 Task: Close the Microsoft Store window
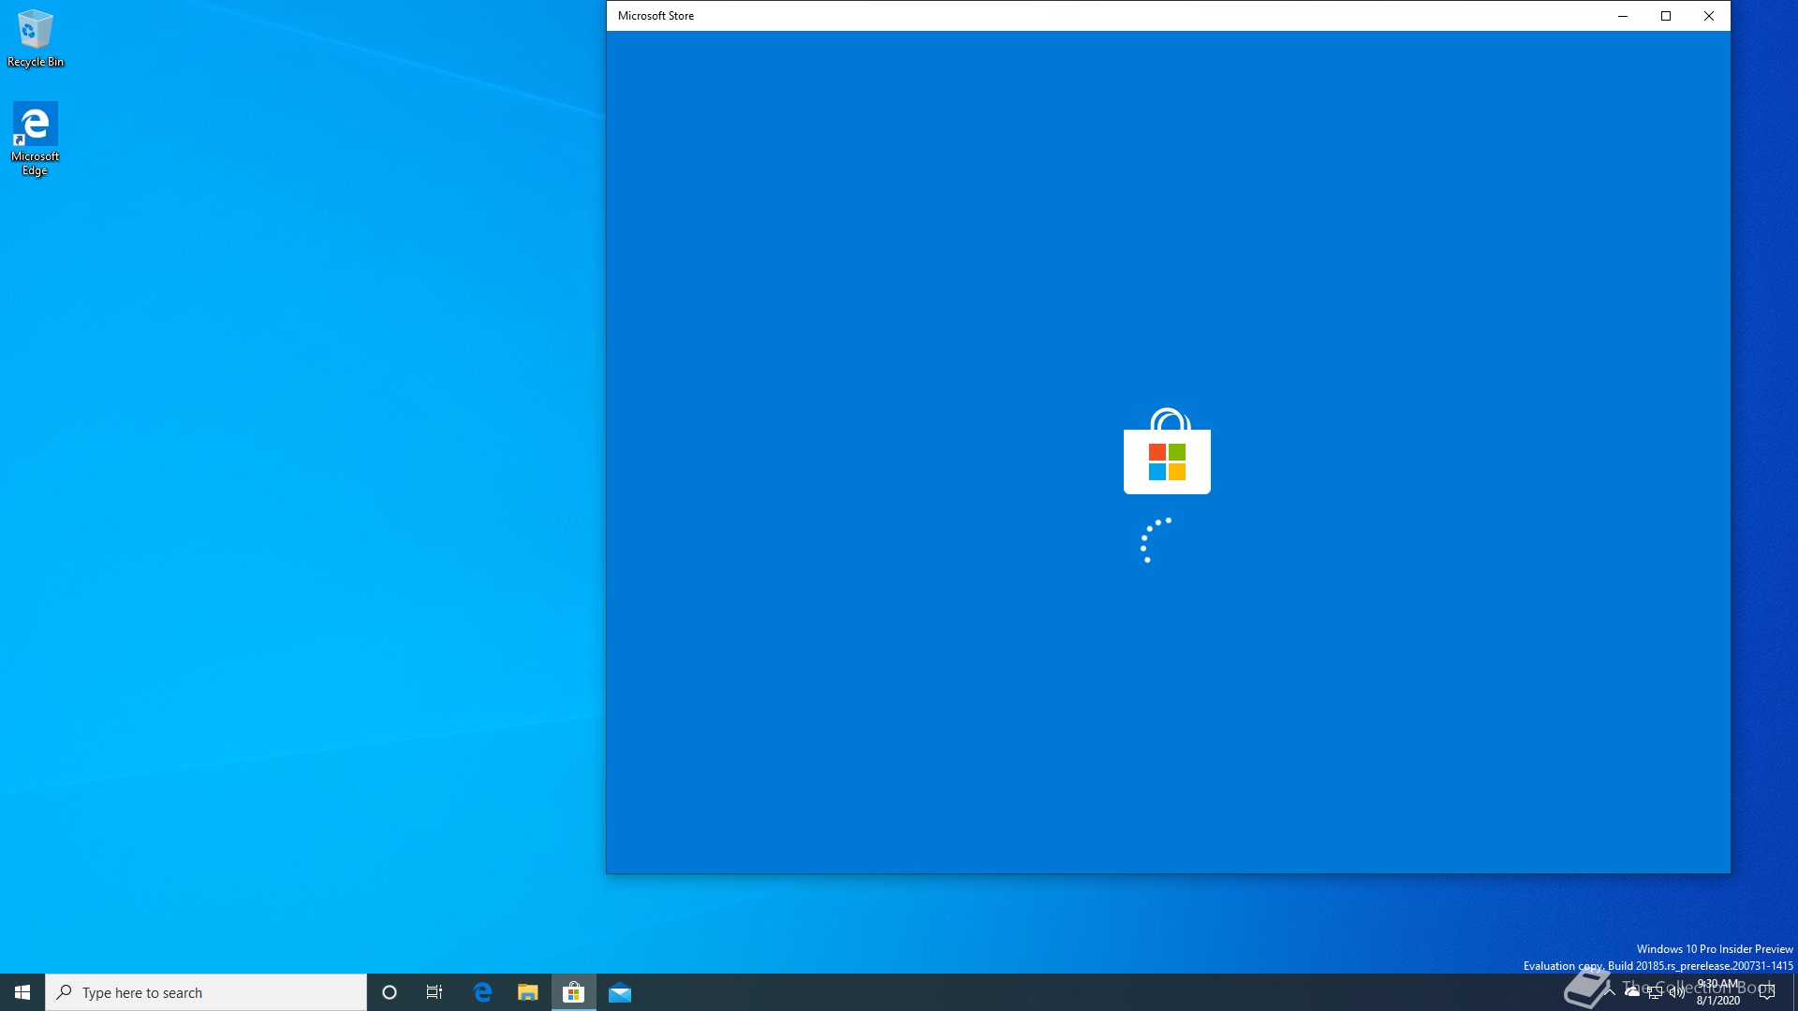(x=1709, y=16)
